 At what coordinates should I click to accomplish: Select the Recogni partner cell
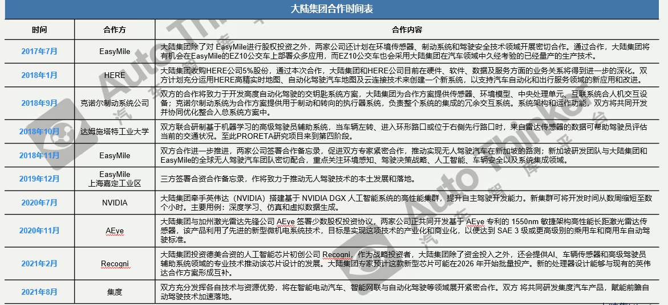(x=115, y=264)
